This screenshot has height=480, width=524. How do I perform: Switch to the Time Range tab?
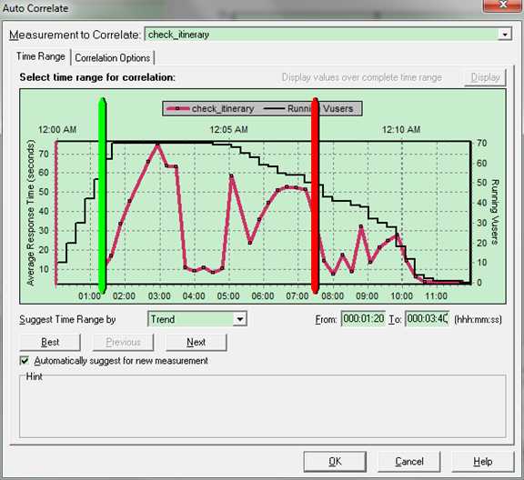click(41, 56)
